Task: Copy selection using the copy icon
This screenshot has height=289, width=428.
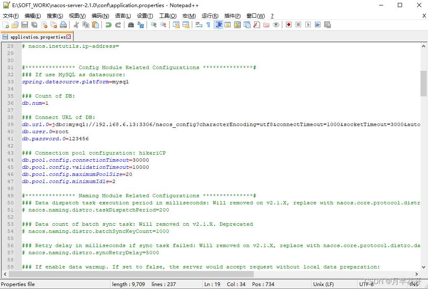Action: click(x=86, y=25)
